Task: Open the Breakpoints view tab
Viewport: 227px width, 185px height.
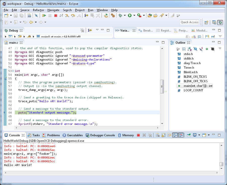Action: click(146, 31)
